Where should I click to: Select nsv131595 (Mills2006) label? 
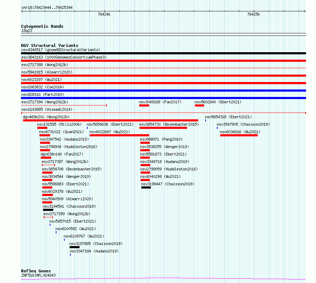(x=59, y=124)
